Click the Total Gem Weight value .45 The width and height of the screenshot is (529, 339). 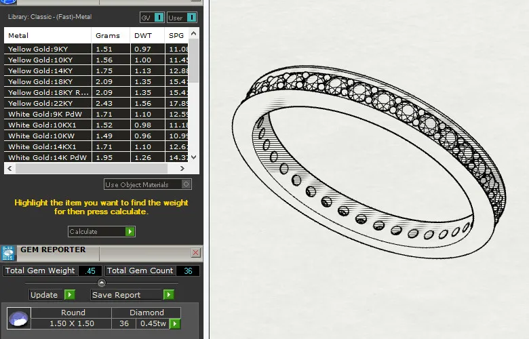(90, 271)
